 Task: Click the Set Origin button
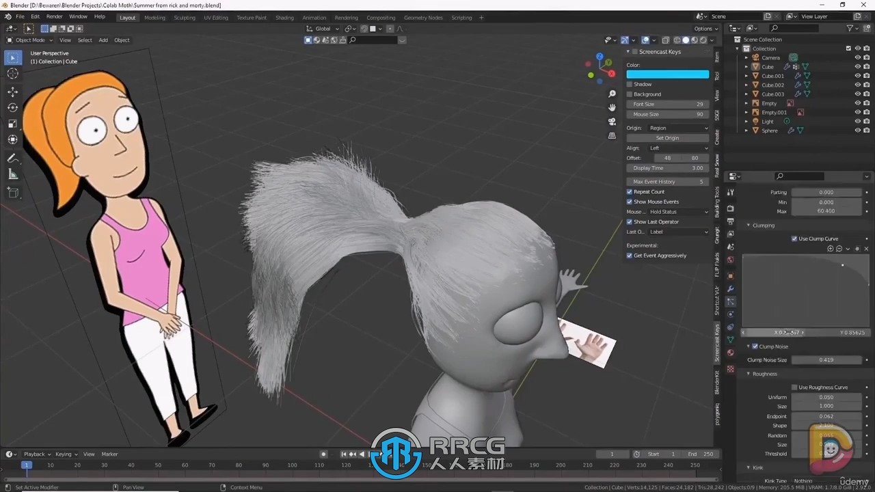(x=668, y=138)
